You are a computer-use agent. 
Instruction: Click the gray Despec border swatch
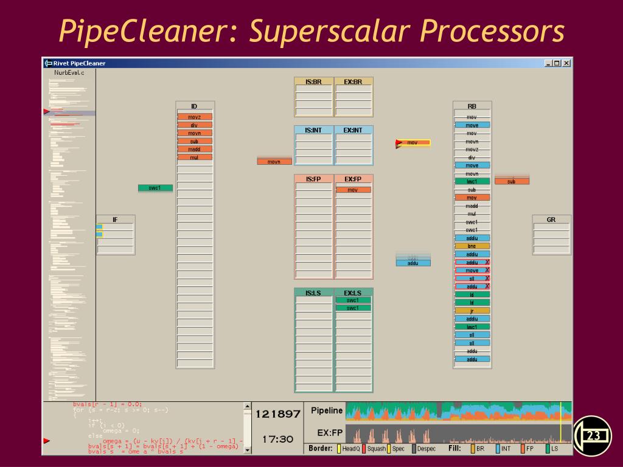pos(414,449)
